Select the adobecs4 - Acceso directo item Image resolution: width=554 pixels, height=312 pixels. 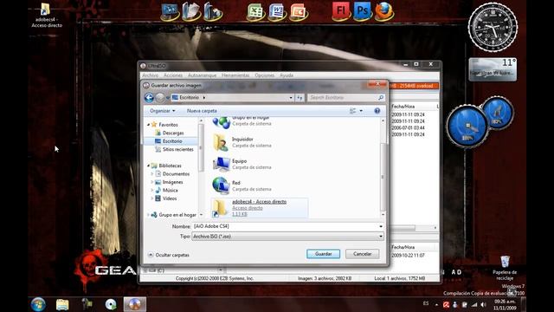click(260, 208)
